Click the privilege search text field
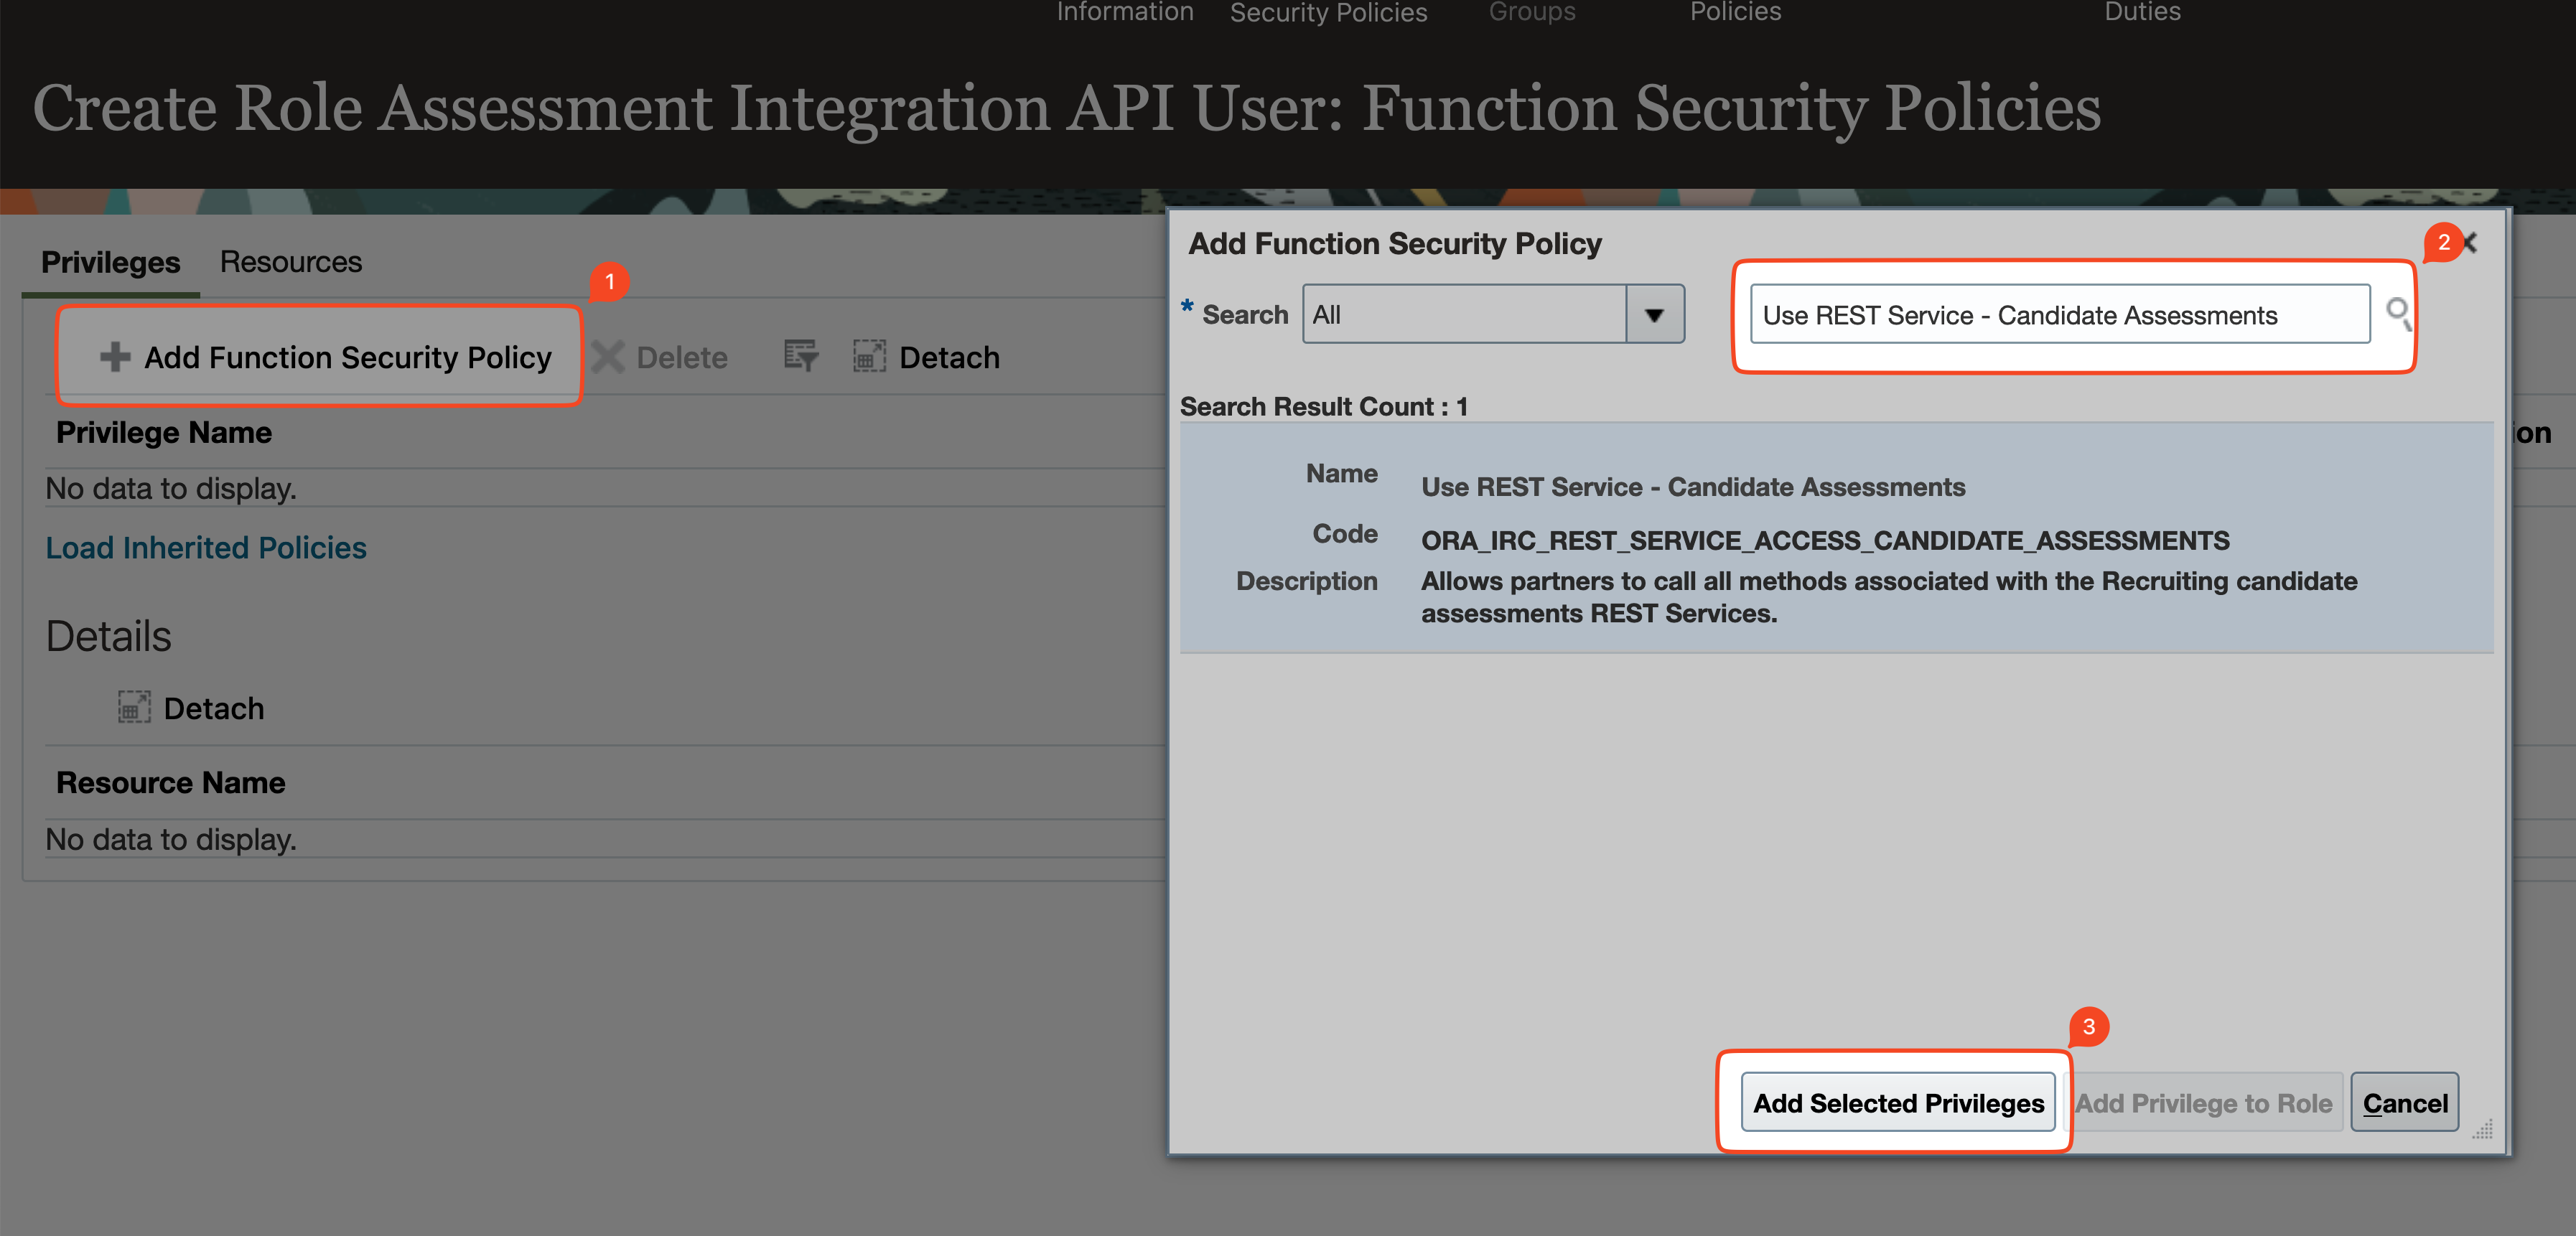The image size is (2576, 1236). pyautogui.click(x=2059, y=315)
